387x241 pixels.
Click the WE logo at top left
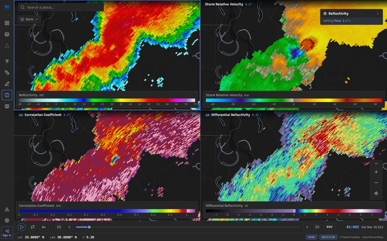tap(7, 7)
